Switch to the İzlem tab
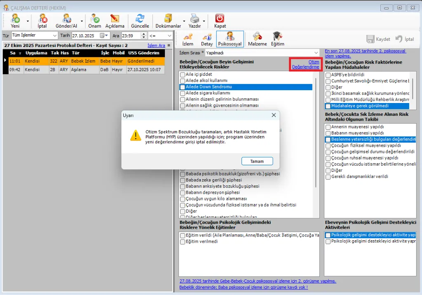The height and width of the screenshot is (295, 422). [x=188, y=39]
